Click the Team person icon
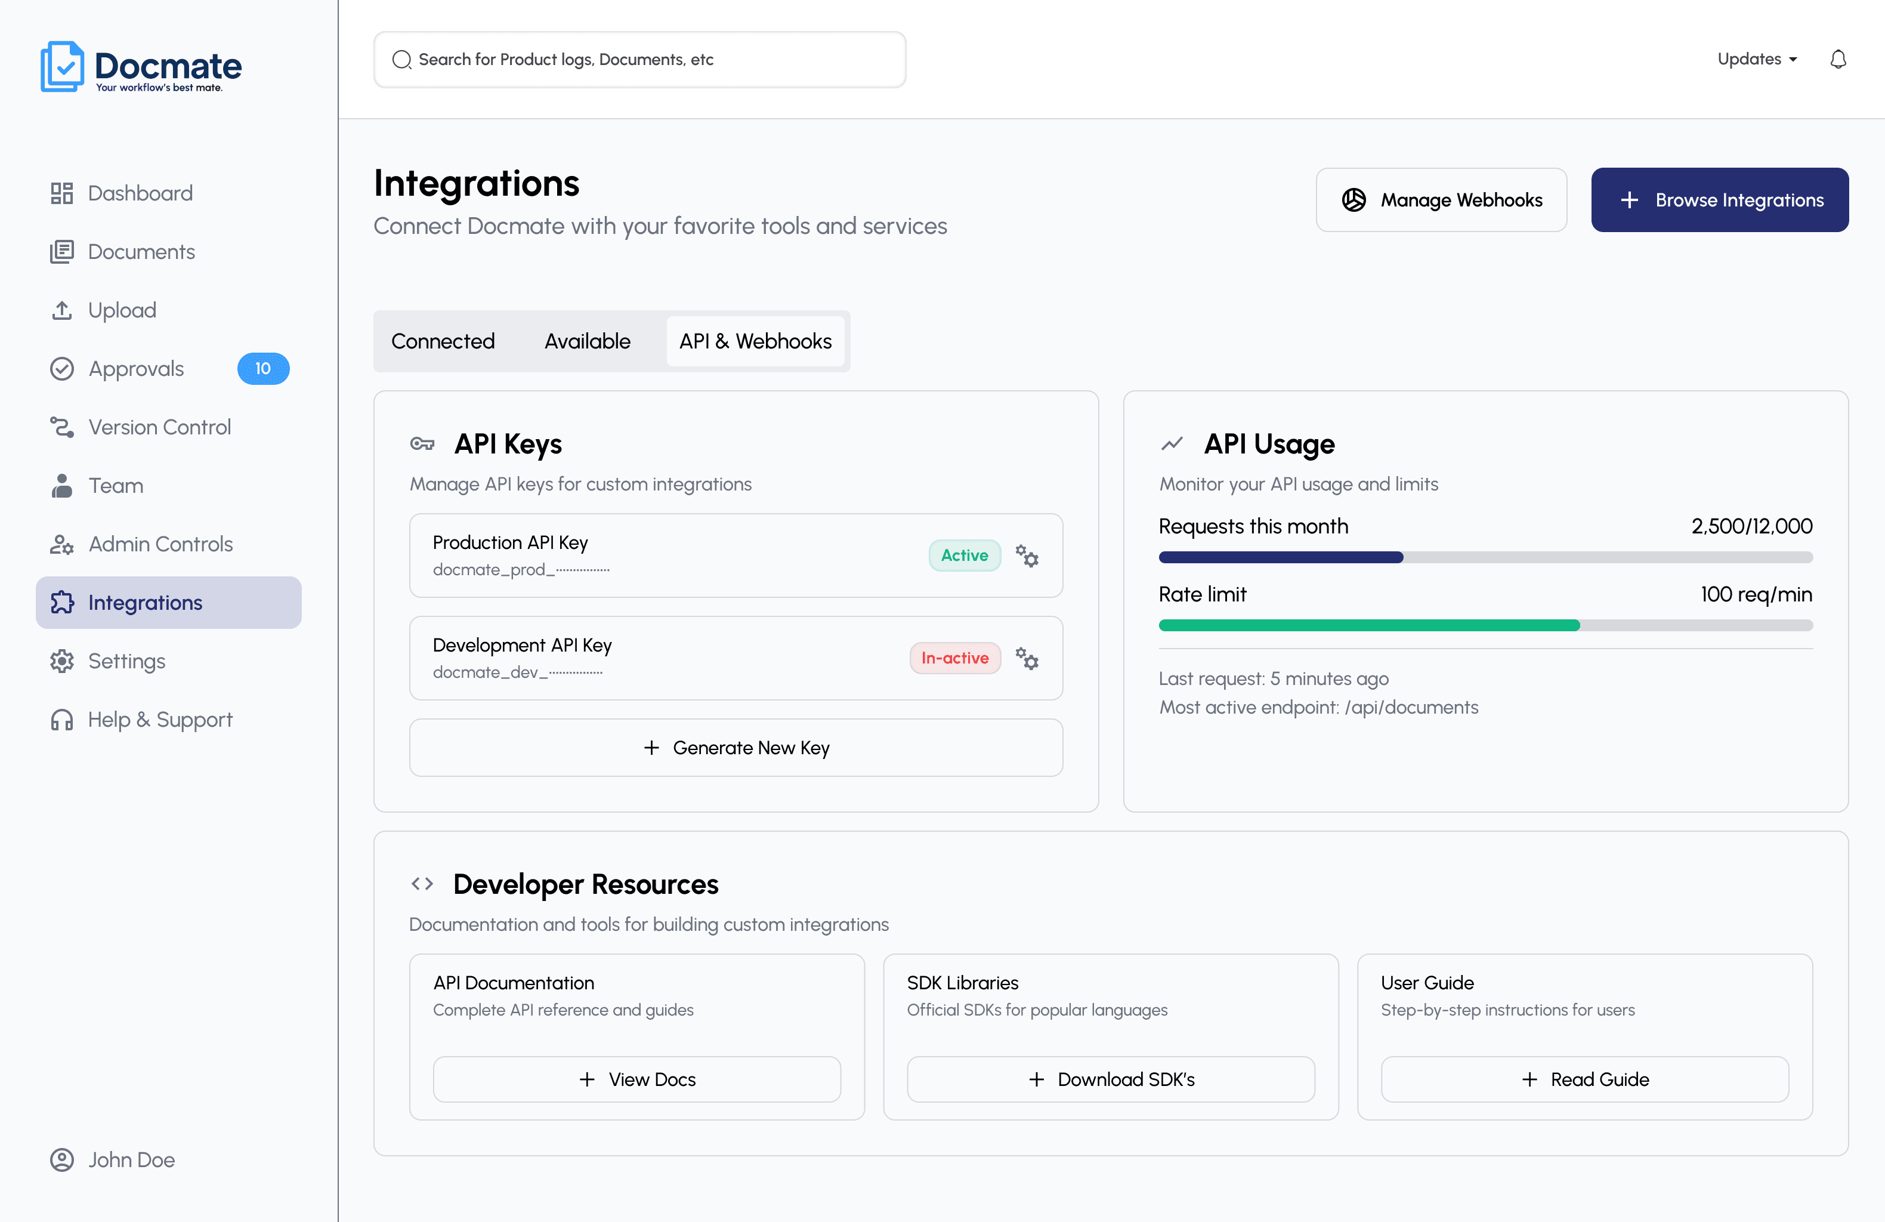This screenshot has width=1885, height=1222. [x=62, y=486]
